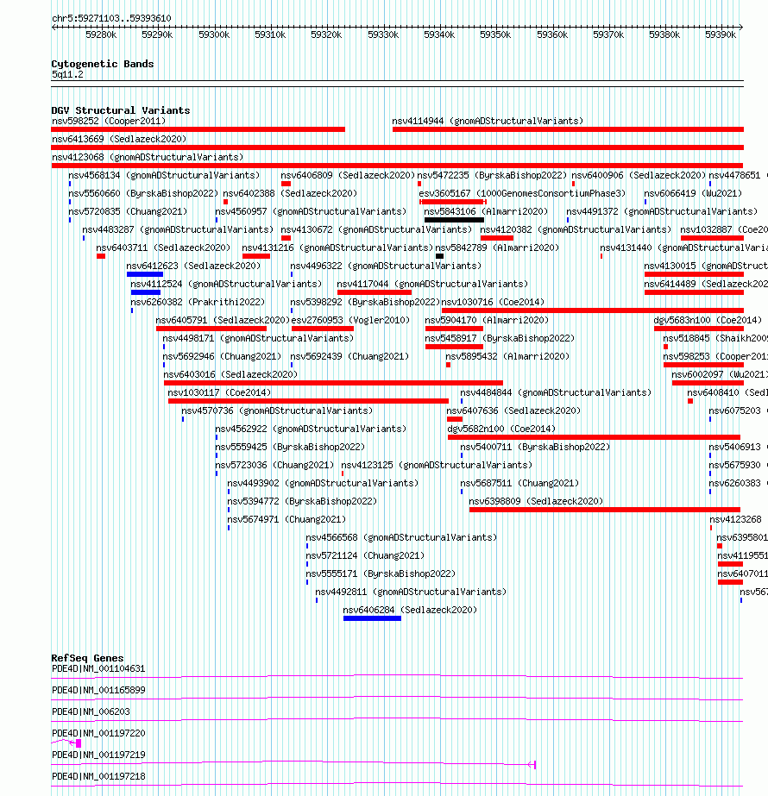
Task: Click the red bar under nsv1030117
Action: click(308, 401)
